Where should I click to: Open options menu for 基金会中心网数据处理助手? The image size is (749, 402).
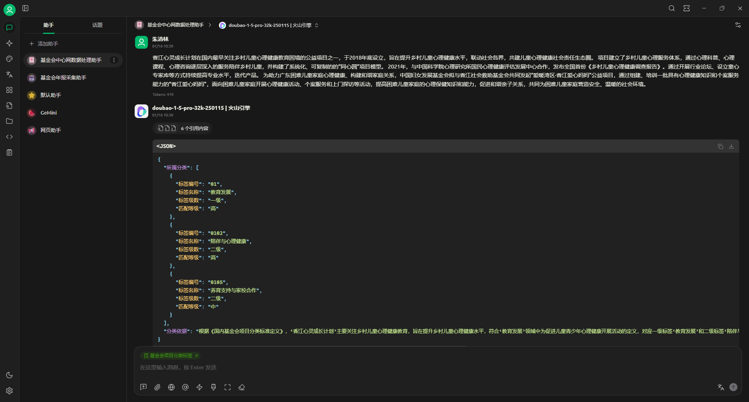click(x=114, y=60)
